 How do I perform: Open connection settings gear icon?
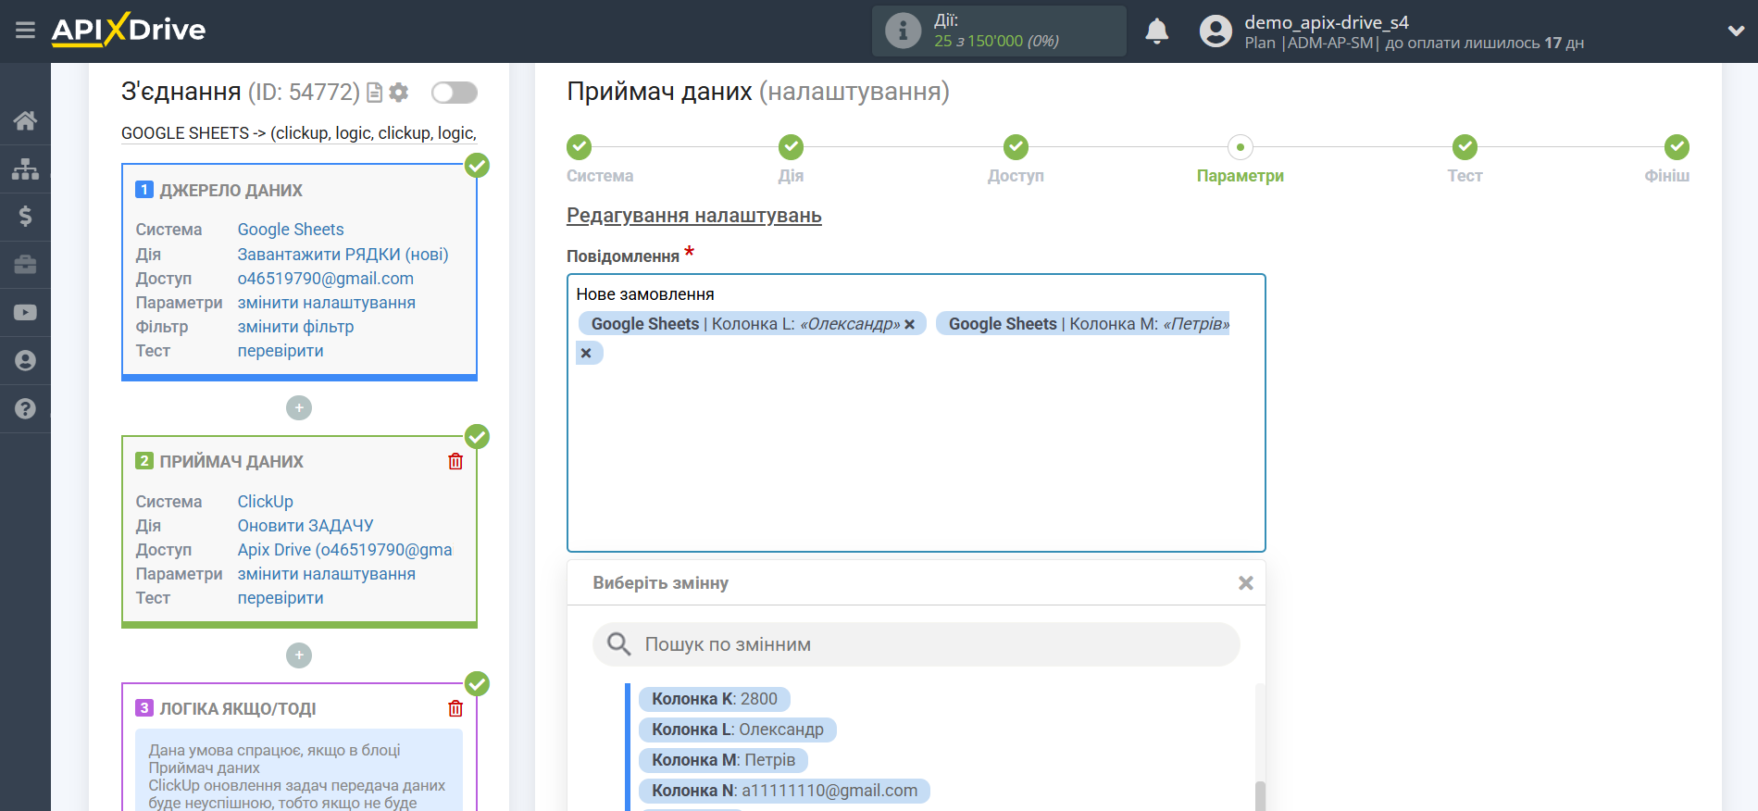click(399, 93)
